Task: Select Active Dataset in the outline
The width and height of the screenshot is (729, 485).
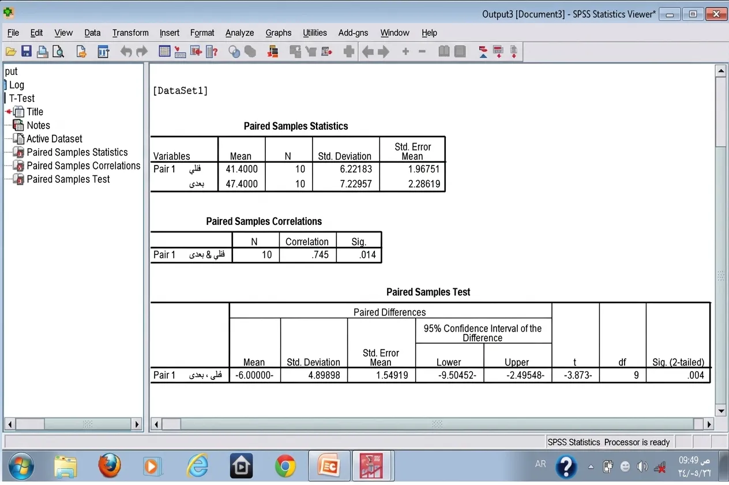Action: (x=54, y=138)
